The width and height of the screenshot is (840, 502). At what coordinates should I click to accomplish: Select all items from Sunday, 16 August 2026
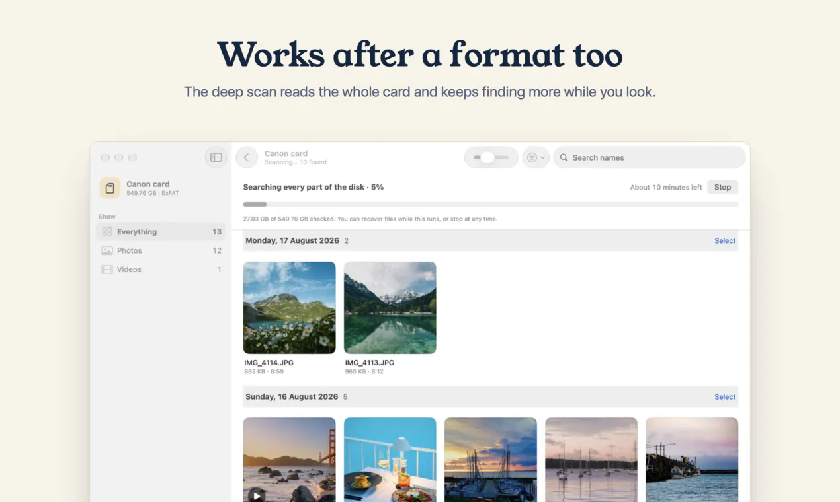point(725,397)
